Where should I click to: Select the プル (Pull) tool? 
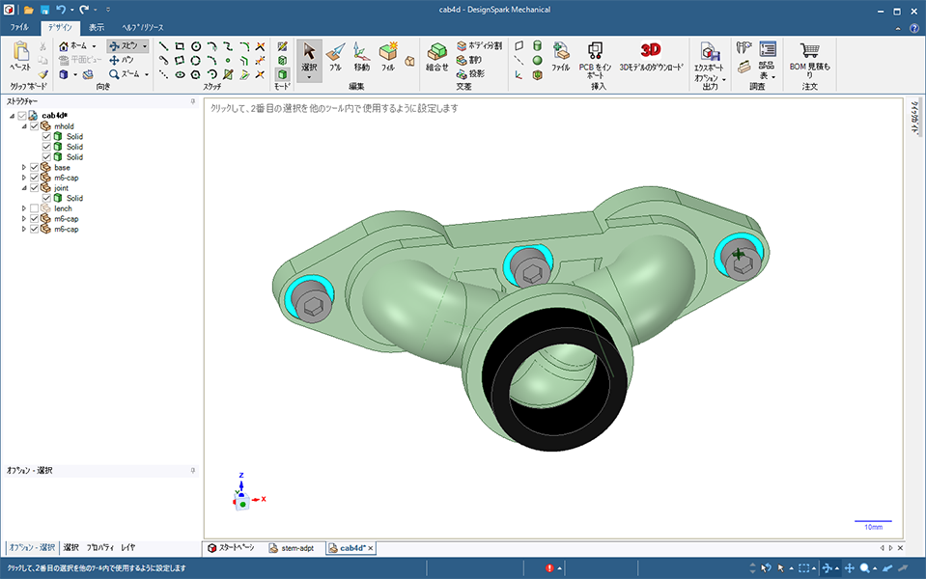click(x=335, y=56)
